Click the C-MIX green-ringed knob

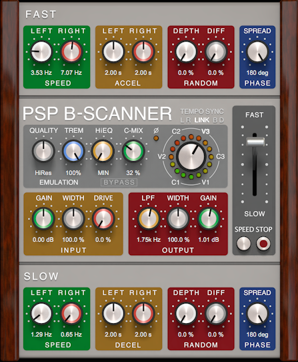(133, 152)
